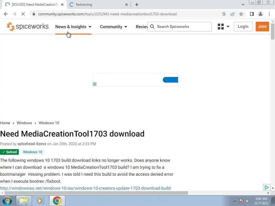Image resolution: width=275 pixels, height=206 pixels.
Task: Click the Login button
Action: pyautogui.click(x=243, y=27)
